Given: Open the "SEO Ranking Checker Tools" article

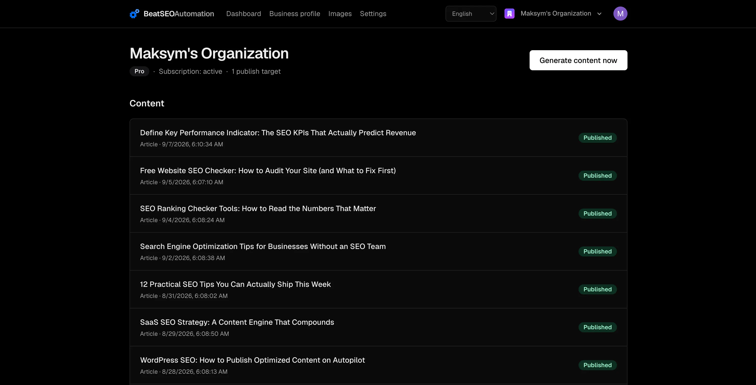Looking at the screenshot, I should tap(258, 208).
